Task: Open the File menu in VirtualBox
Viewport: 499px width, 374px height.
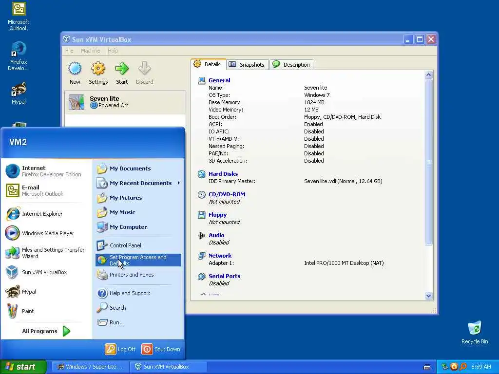Action: 69,51
